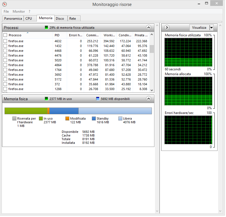Click the green In uso segment of memory bar

point(26,111)
